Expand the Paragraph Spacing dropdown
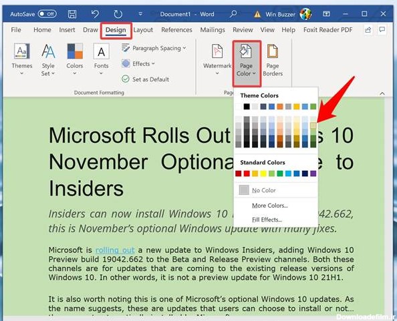The width and height of the screenshot is (397, 321). coord(154,48)
